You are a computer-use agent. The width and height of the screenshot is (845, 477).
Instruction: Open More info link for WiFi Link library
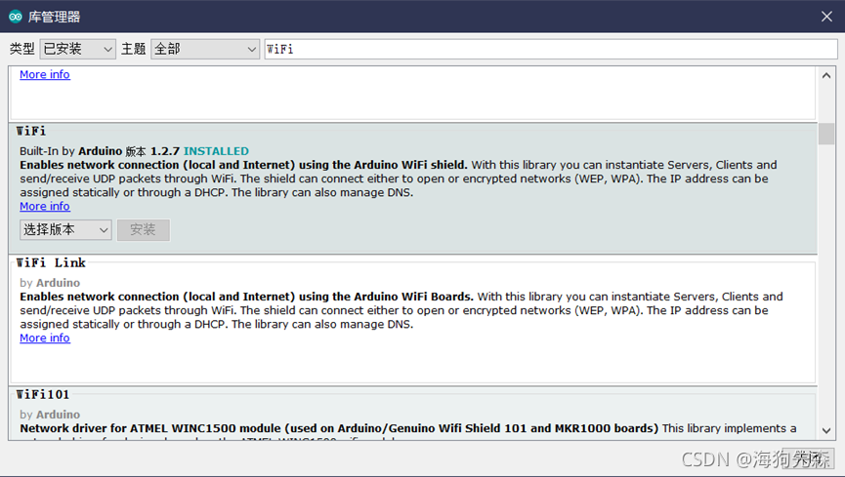(45, 338)
